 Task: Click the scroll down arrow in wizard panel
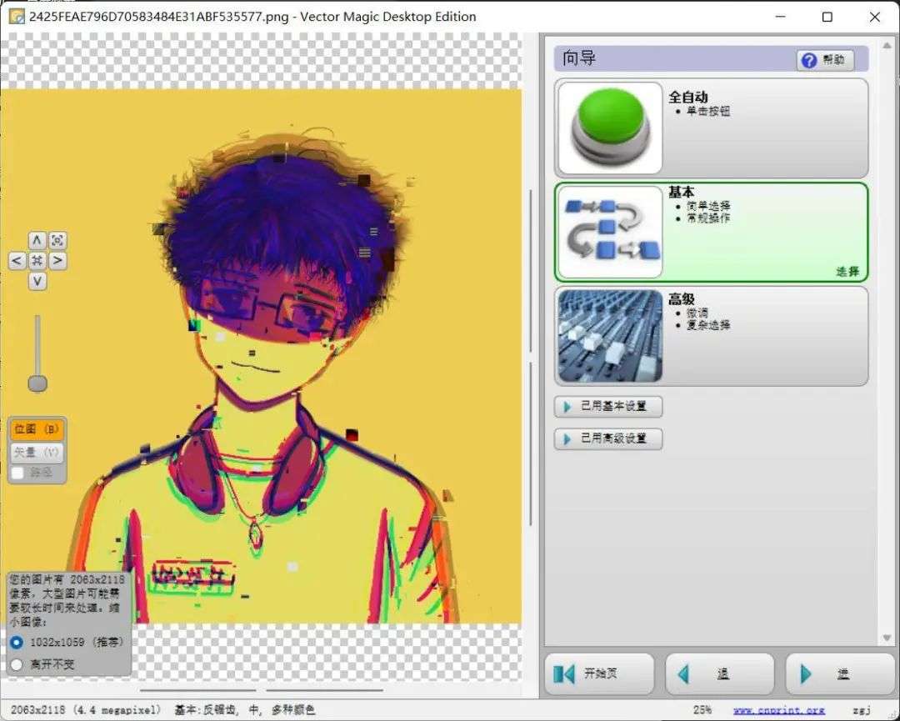click(x=887, y=638)
